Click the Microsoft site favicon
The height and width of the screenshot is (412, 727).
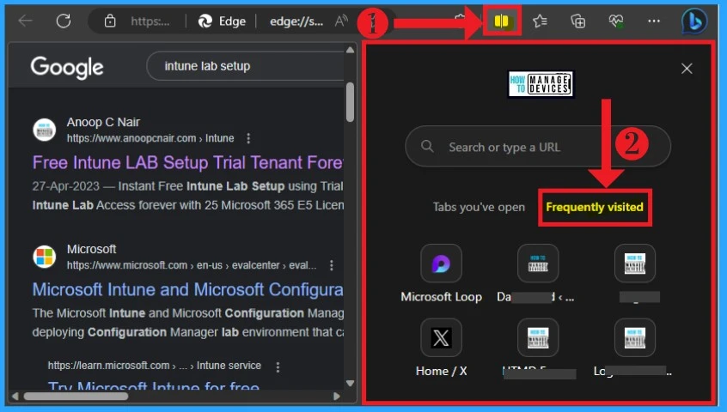tap(45, 257)
